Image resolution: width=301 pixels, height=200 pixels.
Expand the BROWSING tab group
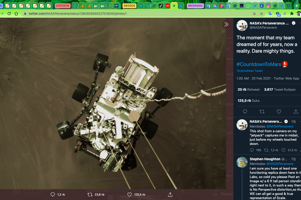click(195, 6)
